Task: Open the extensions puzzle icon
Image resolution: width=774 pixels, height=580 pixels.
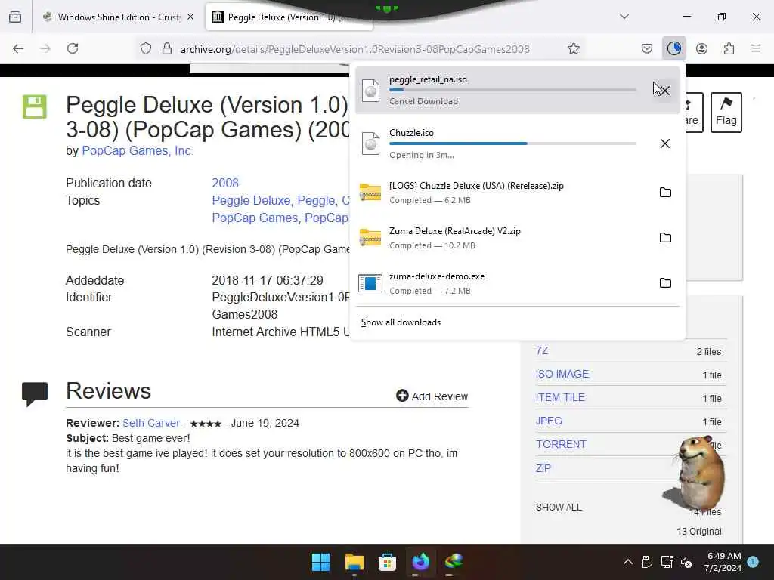Action: pos(729,48)
